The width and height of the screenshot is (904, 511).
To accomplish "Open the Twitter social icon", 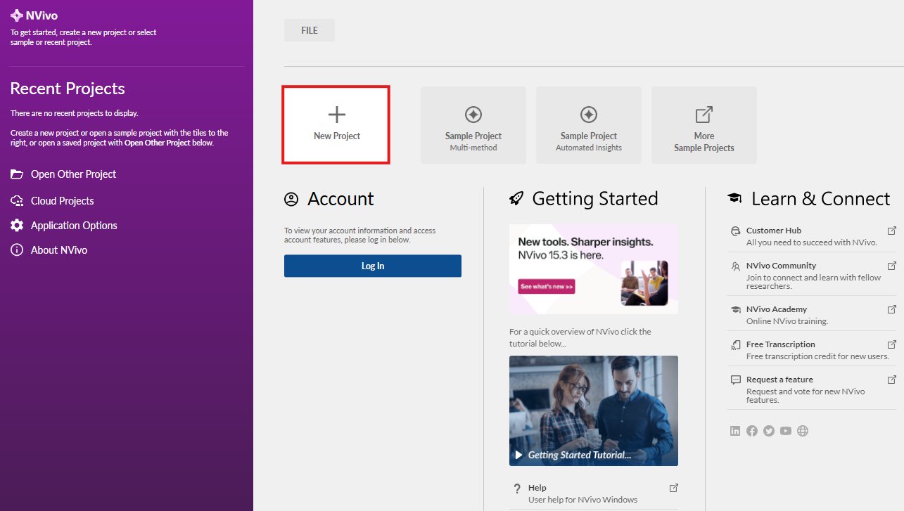I will (x=769, y=431).
